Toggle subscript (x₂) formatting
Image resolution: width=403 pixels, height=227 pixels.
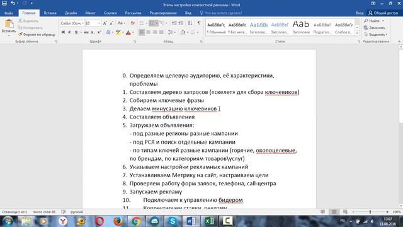click(93, 32)
